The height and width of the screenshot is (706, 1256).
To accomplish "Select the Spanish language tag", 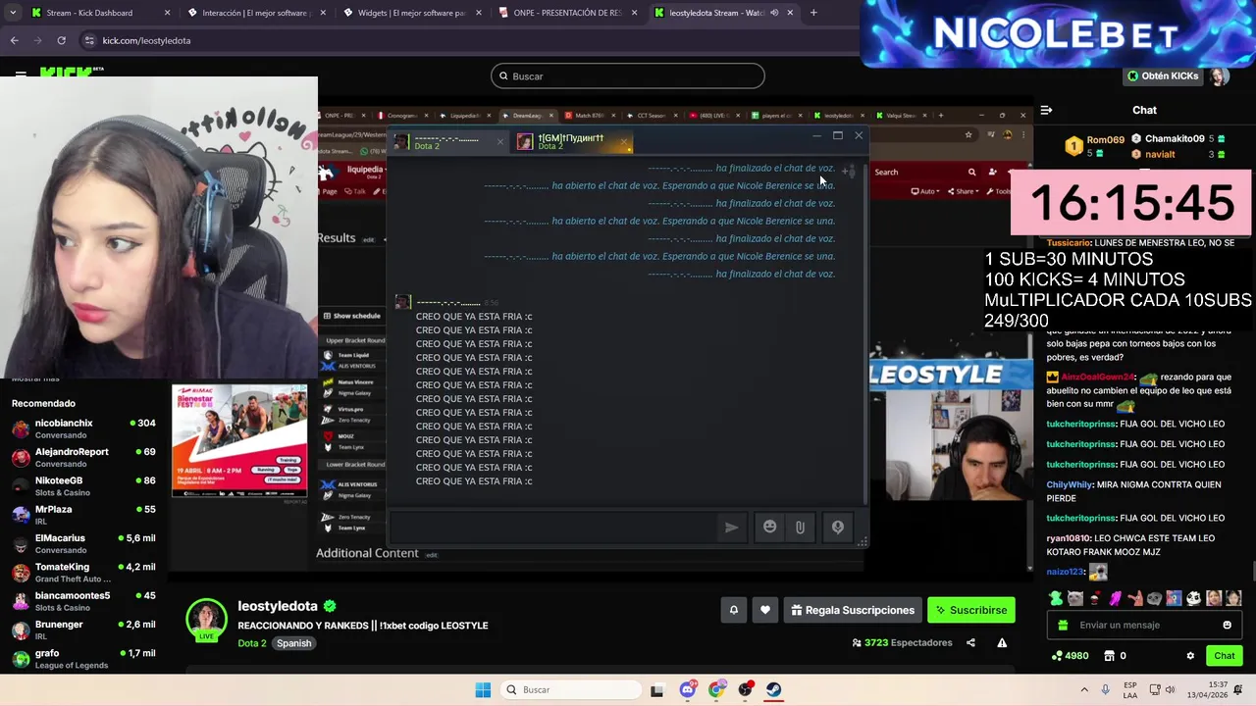I will click(x=293, y=643).
